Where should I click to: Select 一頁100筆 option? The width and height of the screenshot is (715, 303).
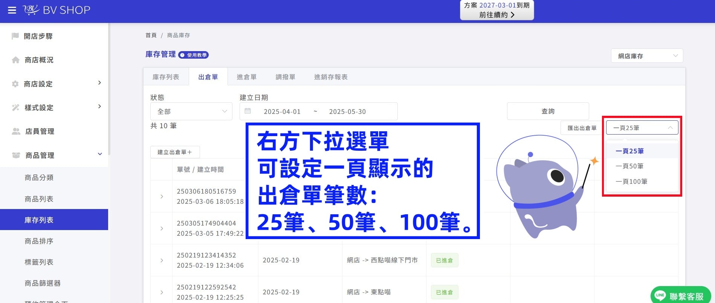pos(642,182)
